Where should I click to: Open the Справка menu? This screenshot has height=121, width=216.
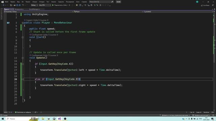pyautogui.click(x=84, y=2)
